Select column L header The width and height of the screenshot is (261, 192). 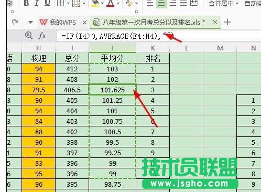[187, 48]
